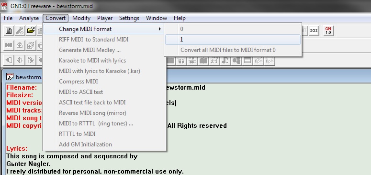Screen dimensions: 371x175
Task: Click the window title 'GN1:0 Freeware - bewstorm.mid'
Action: [x=52, y=6]
